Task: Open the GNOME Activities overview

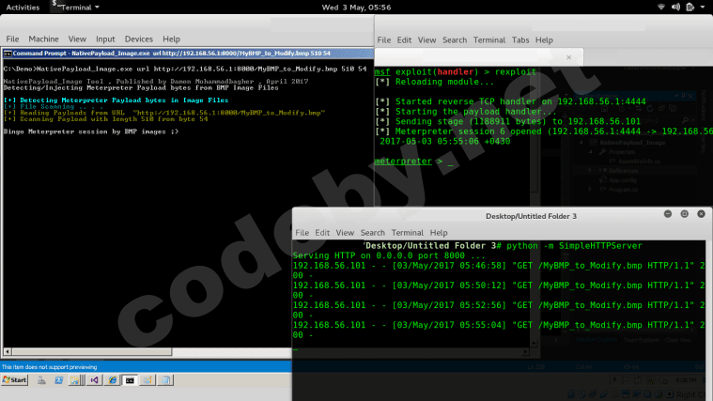Action: [x=23, y=8]
